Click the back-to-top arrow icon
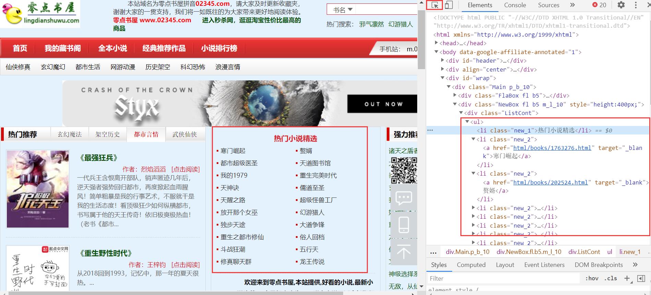This screenshot has width=651, height=295. tap(403, 252)
